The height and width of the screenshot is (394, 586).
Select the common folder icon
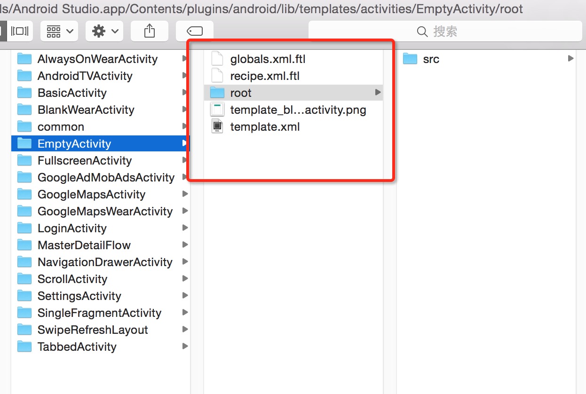(24, 126)
